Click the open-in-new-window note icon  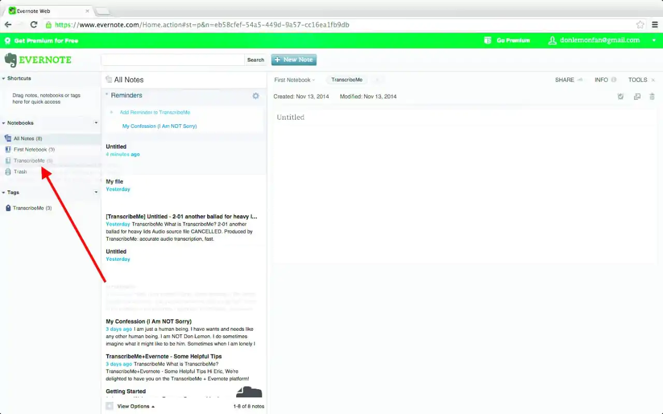637,96
